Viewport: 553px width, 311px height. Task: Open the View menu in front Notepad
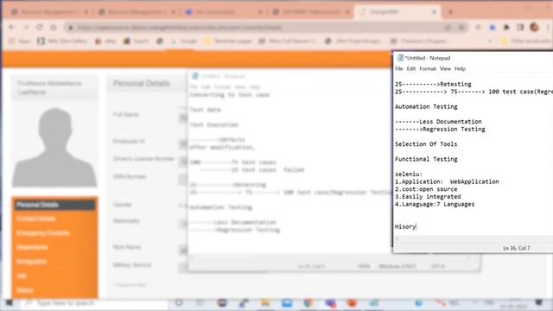click(445, 69)
